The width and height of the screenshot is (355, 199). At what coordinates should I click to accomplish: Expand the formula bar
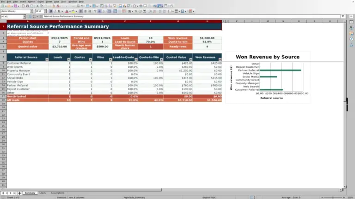pos(343,16)
